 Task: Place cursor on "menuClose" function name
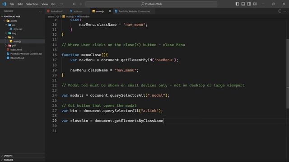91,55
